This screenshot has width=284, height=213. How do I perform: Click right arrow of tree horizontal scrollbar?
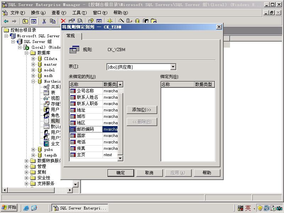pos(70,190)
